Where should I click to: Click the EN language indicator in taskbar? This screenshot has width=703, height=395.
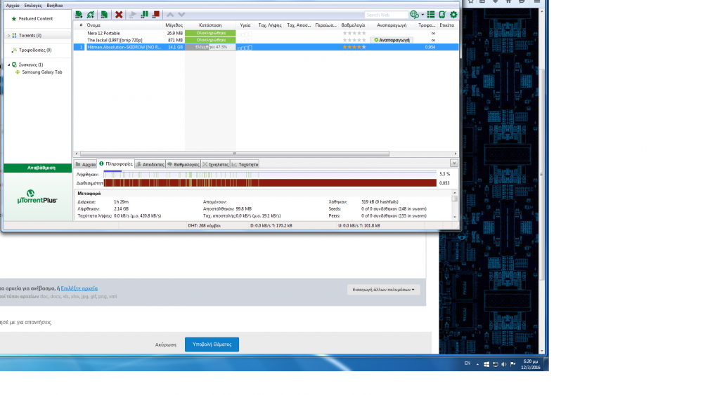tap(467, 363)
